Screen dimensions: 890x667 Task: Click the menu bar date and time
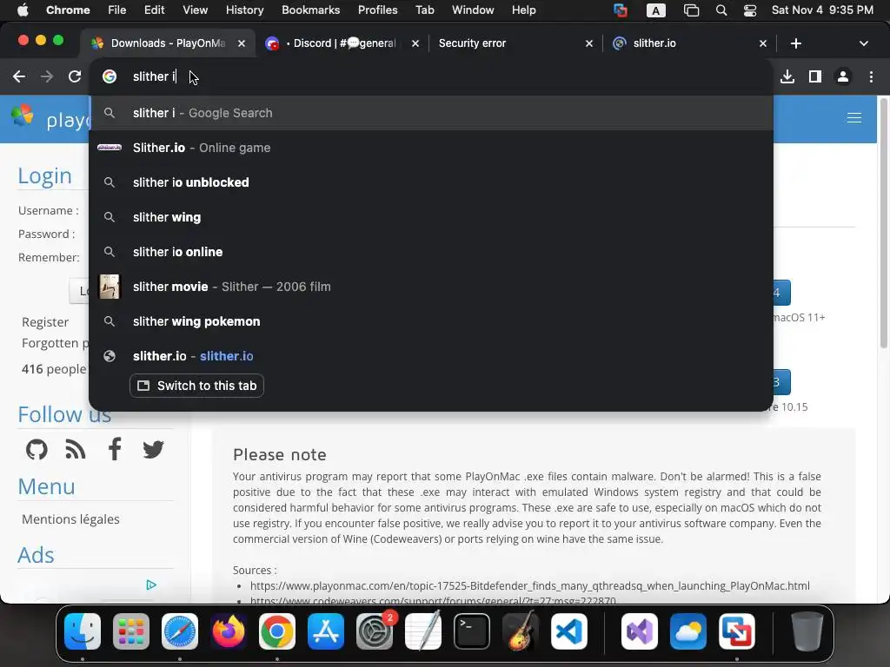(822, 10)
